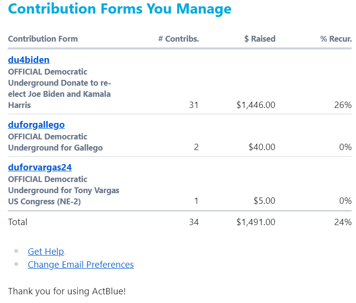Click the # Contribs. column header

point(178,39)
